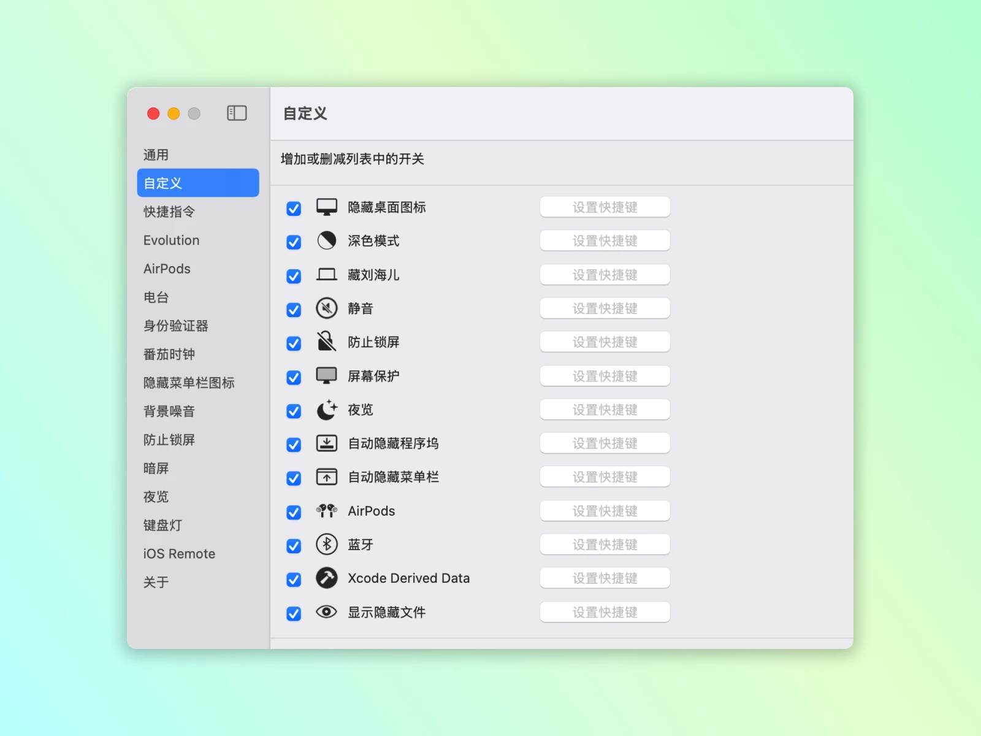The width and height of the screenshot is (981, 736).
Task: Open 身份验证器 in the sidebar
Action: (198, 326)
